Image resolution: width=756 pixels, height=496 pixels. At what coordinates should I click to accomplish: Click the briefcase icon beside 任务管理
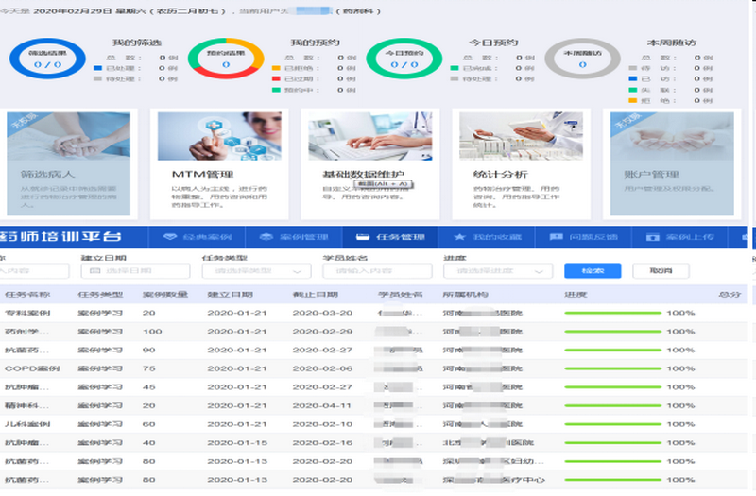point(363,236)
